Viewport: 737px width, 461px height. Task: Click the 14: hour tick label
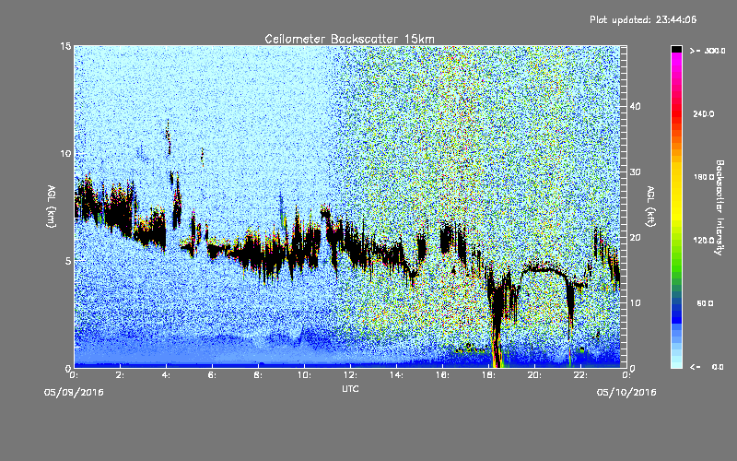pyautogui.click(x=397, y=375)
